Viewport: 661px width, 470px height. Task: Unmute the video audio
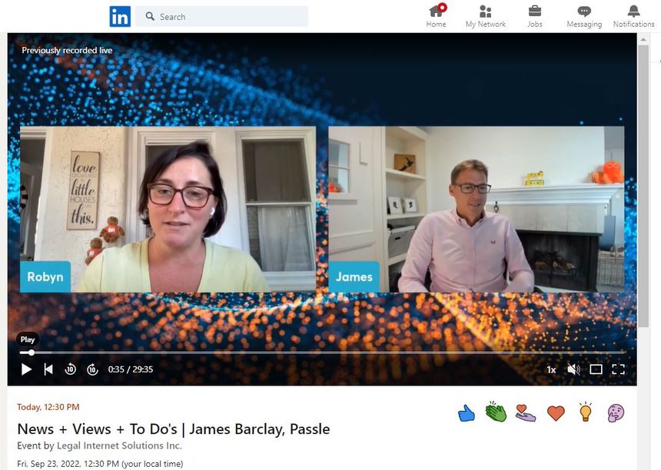tap(573, 369)
